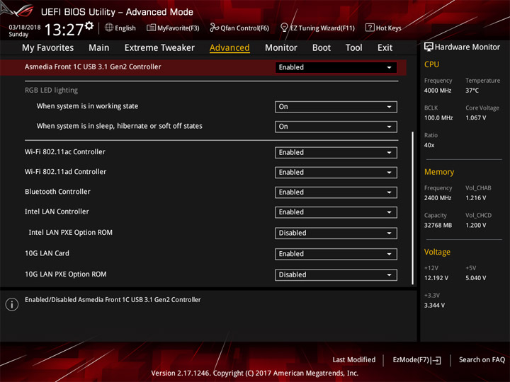Click the English language button

point(125,28)
